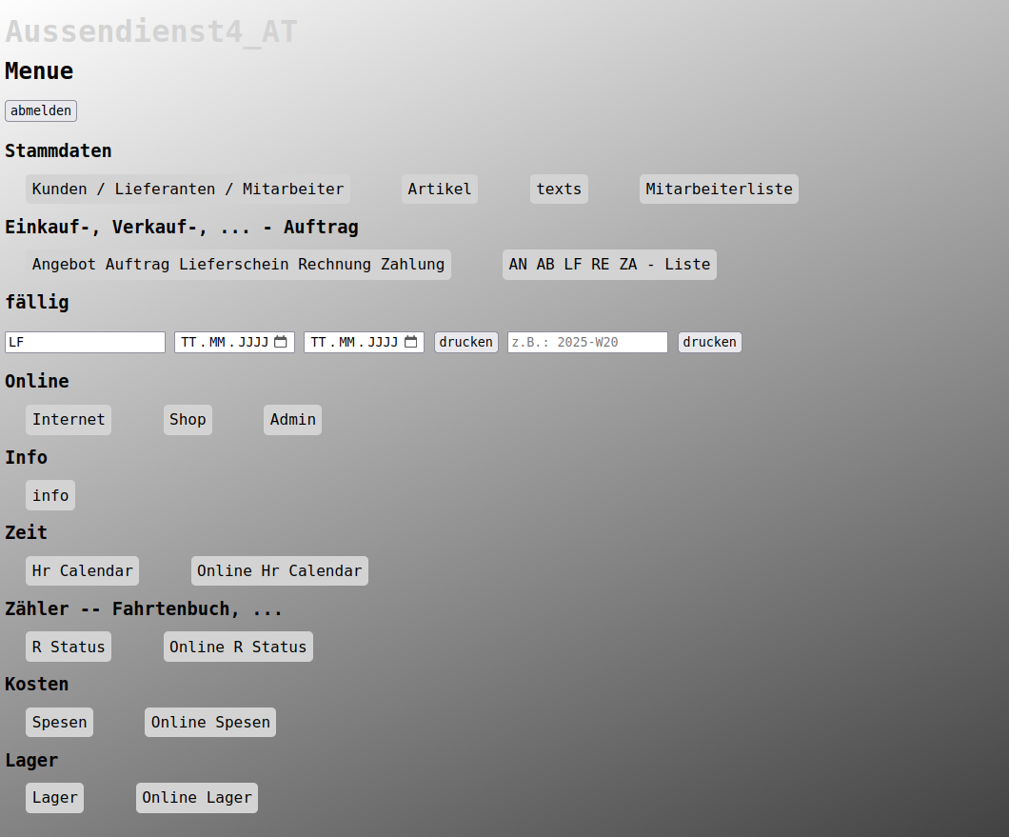1009x837 pixels.
Task: Open calendar picker of first date field
Action: pos(281,342)
